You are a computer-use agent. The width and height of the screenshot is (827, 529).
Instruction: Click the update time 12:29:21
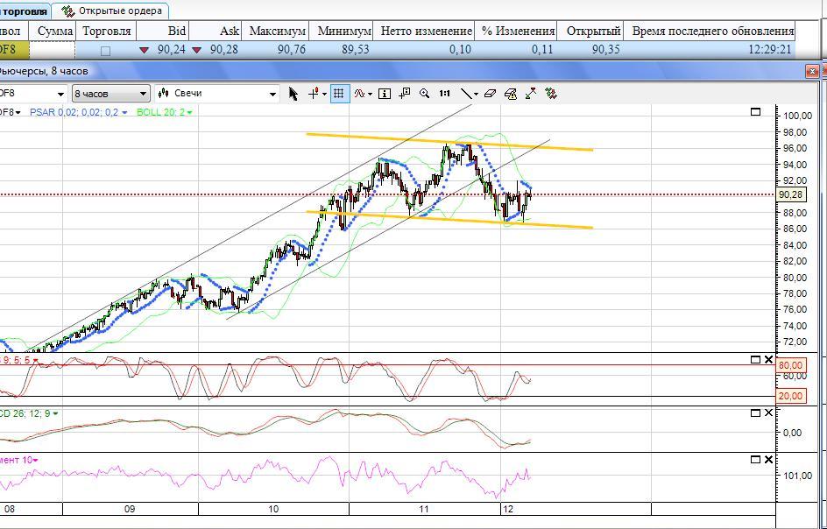click(x=769, y=50)
